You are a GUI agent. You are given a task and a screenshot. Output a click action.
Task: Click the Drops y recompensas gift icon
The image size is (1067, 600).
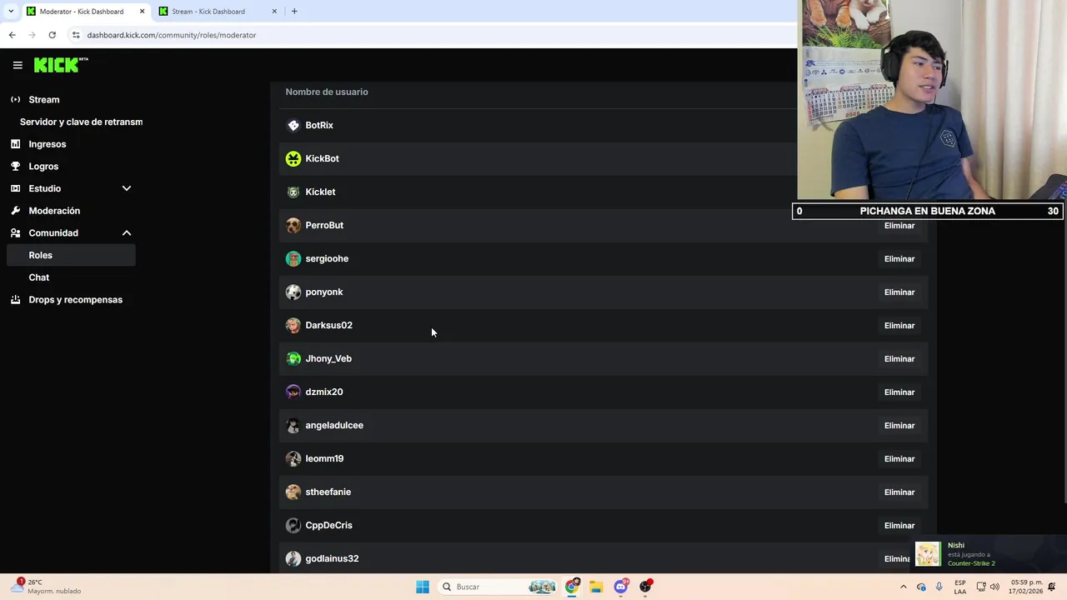pos(15,300)
